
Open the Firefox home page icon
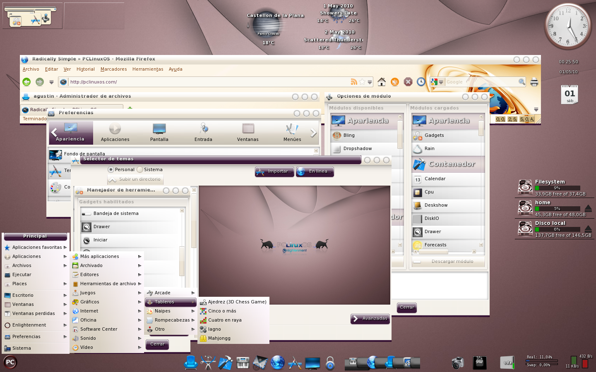pos(382,82)
